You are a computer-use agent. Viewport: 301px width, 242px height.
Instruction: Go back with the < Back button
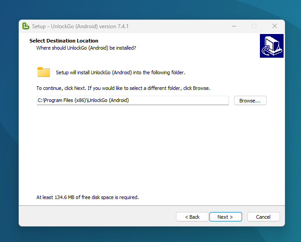[x=192, y=217]
